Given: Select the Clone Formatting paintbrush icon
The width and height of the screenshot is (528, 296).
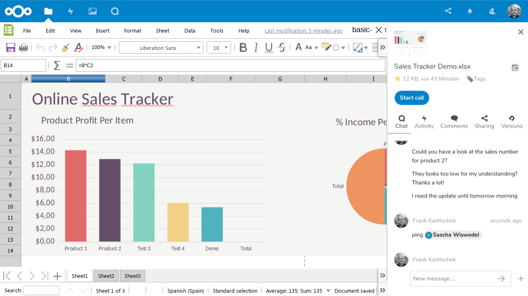Looking at the screenshot, I should pyautogui.click(x=65, y=47).
